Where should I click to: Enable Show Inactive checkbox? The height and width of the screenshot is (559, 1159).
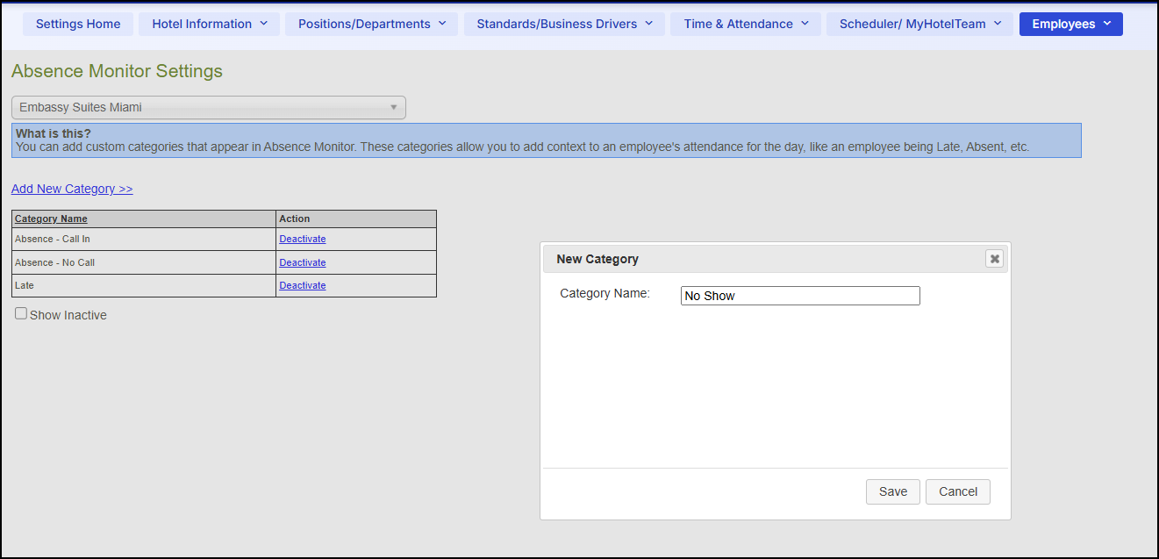point(21,313)
